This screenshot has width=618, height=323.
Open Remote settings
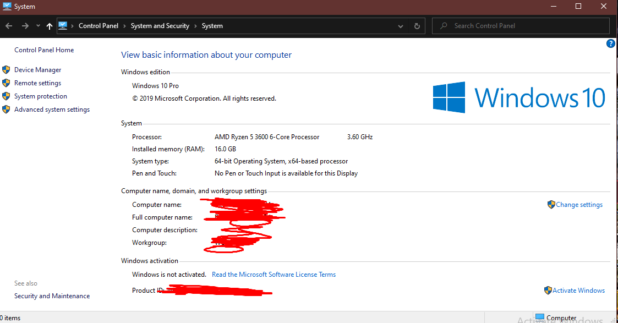click(x=37, y=83)
